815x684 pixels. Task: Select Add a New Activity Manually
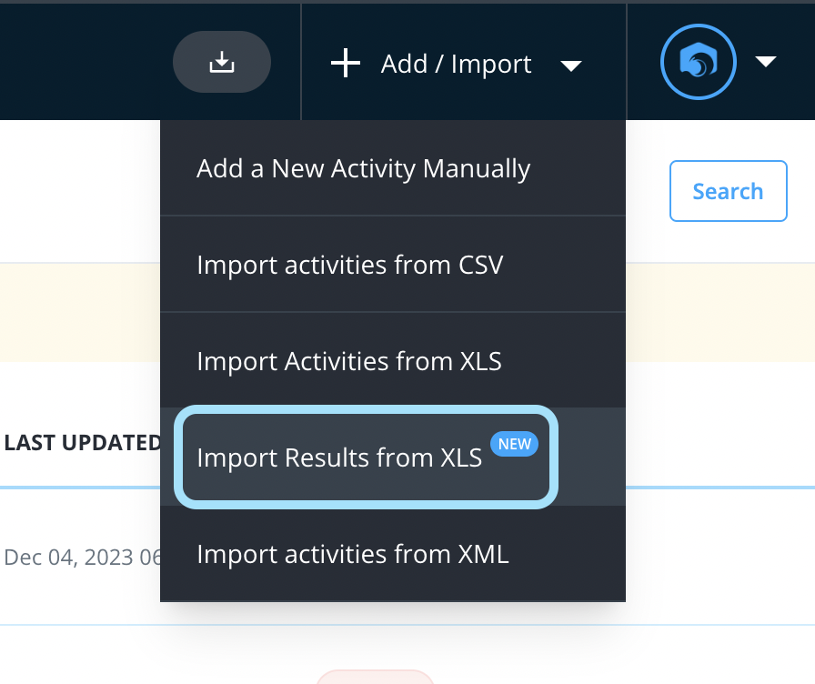tap(364, 168)
